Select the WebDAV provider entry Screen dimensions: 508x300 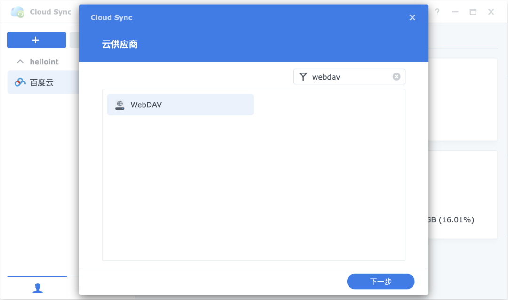[180, 105]
